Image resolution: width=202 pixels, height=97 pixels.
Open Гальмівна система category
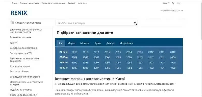tap(20, 37)
